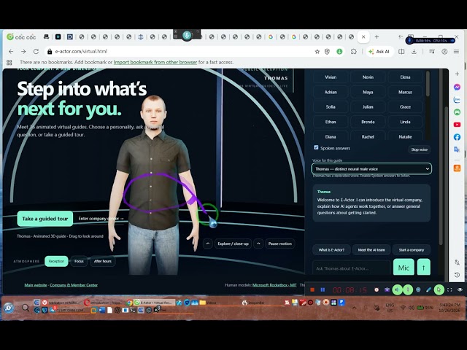Open the extensions puzzle icon

click(353, 52)
